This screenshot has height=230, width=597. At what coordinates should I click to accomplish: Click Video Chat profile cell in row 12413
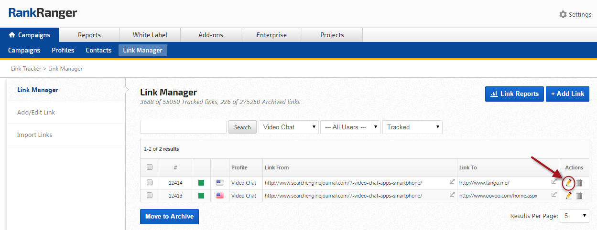click(244, 196)
